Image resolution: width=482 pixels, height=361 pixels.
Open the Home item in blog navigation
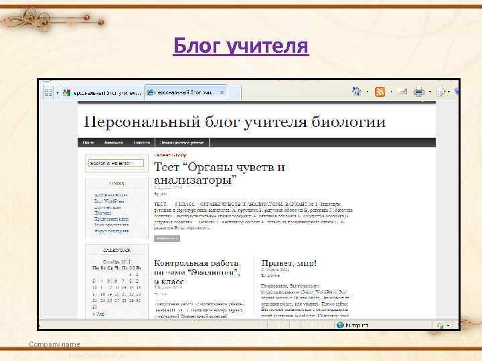coord(88,142)
